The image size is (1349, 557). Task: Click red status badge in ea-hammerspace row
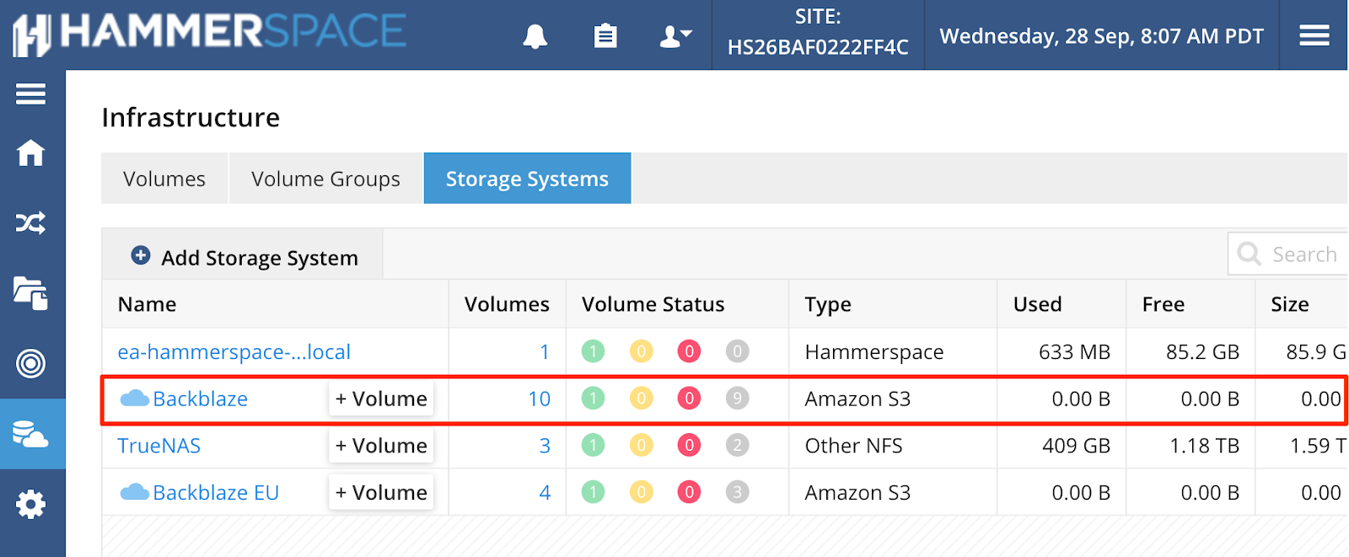[689, 351]
